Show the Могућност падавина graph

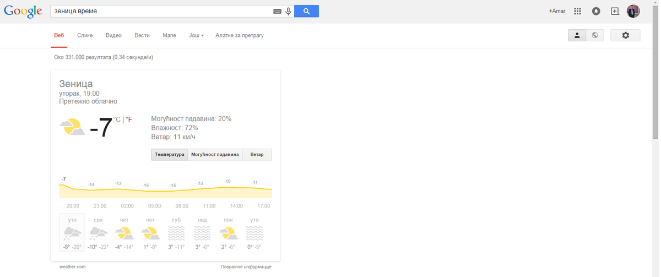215,155
